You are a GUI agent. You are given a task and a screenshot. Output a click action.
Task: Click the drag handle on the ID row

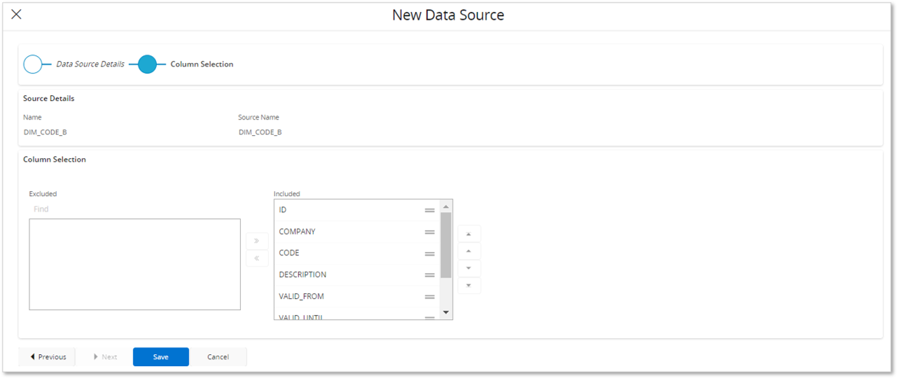click(429, 210)
